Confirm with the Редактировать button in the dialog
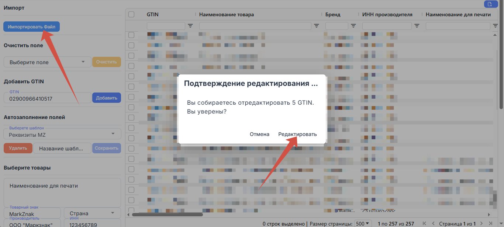504x227 pixels. [297, 134]
